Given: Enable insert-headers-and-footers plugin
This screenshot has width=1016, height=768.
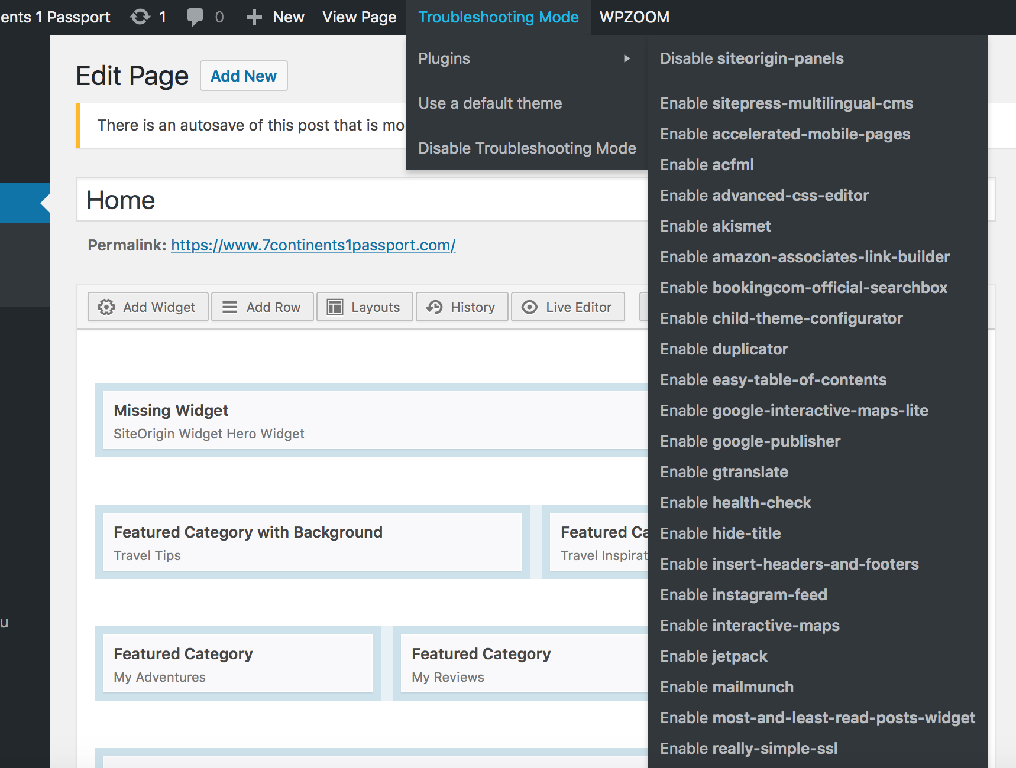Looking at the screenshot, I should click(x=789, y=564).
